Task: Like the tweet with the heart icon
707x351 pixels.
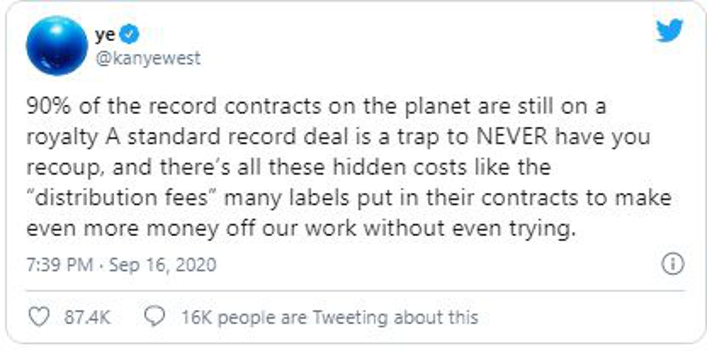Action: tap(39, 316)
